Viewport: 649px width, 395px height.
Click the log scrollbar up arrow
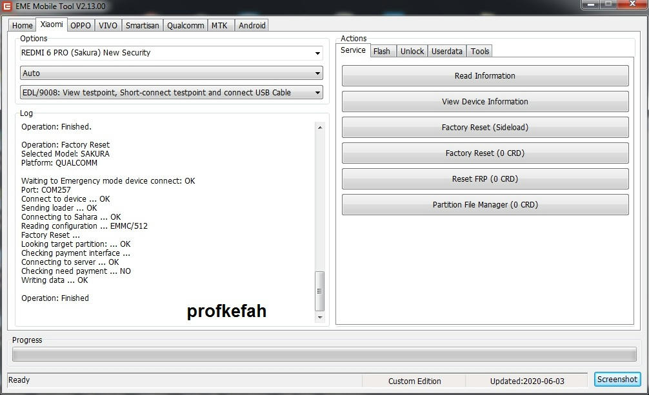click(x=319, y=128)
